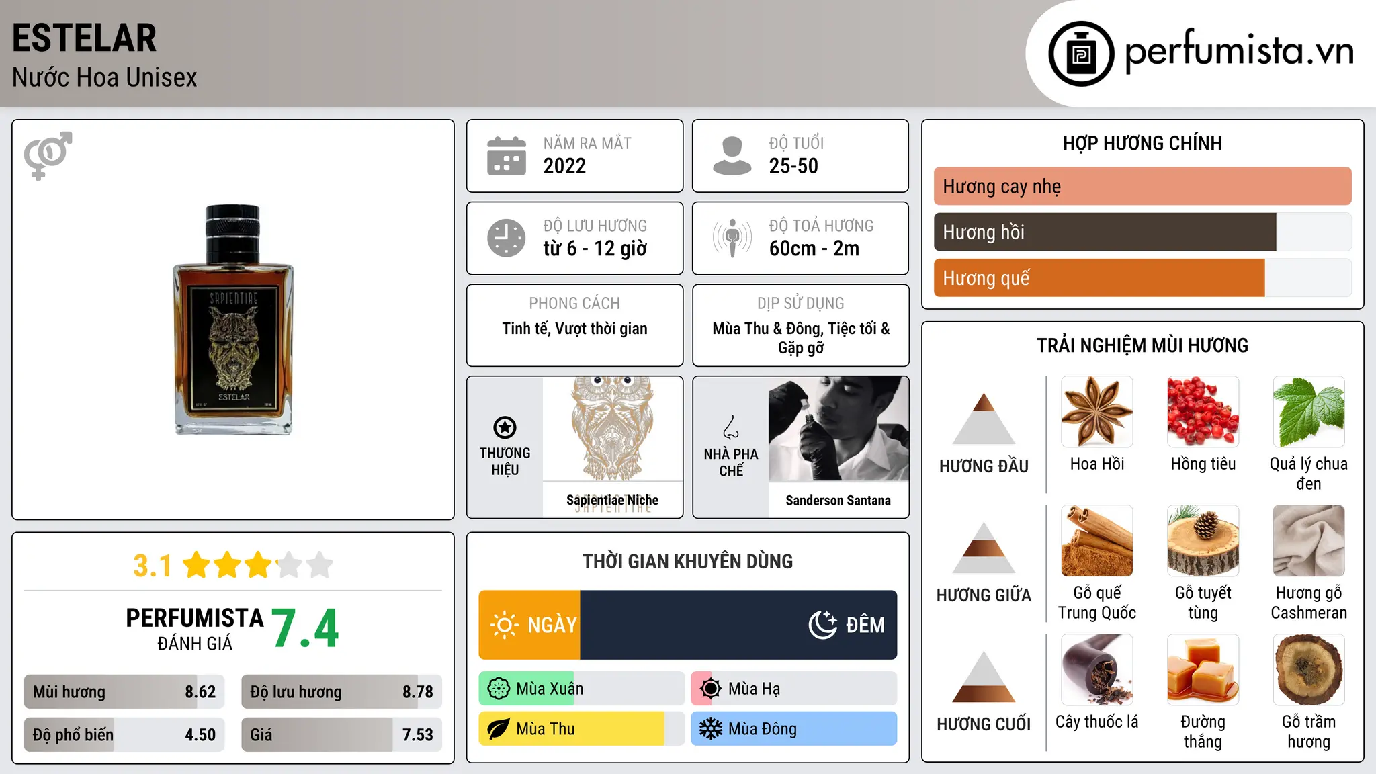Click the moon icon beside Đêm
The height and width of the screenshot is (774, 1376).
[822, 625]
